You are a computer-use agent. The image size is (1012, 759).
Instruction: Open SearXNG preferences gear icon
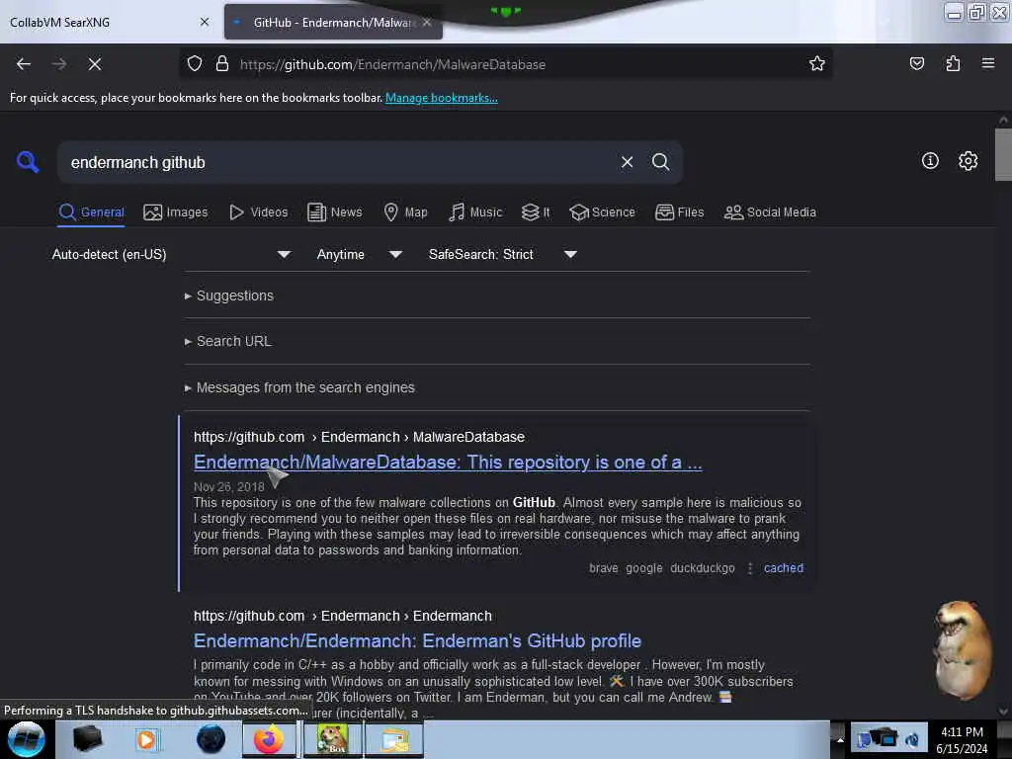click(968, 161)
